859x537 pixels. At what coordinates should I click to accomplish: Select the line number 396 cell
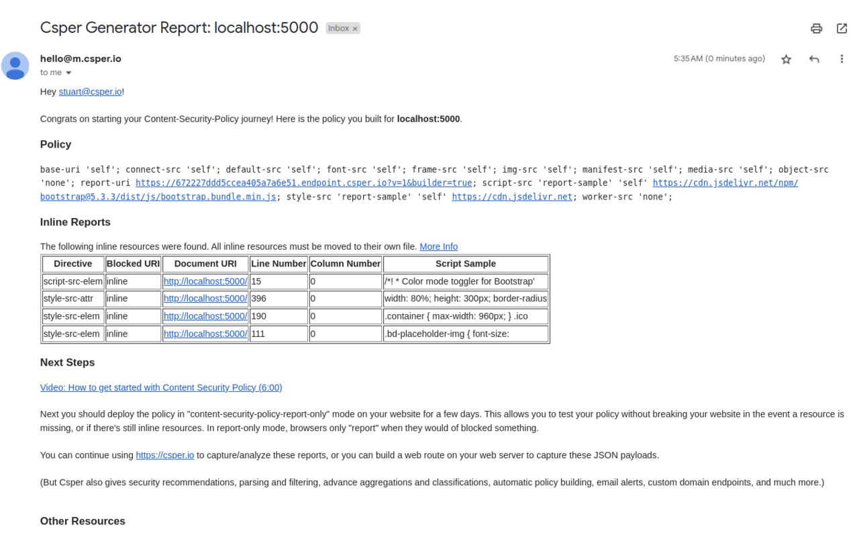pyautogui.click(x=279, y=299)
